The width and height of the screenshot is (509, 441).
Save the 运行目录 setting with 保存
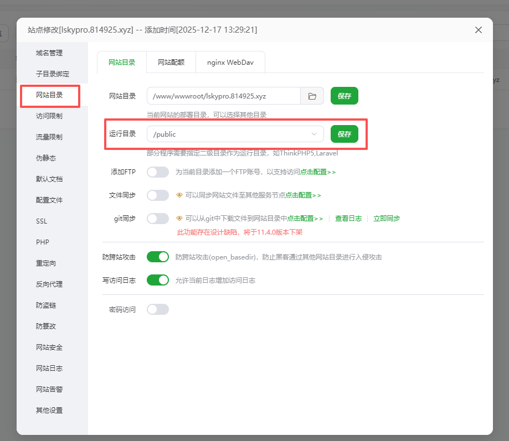coord(344,134)
